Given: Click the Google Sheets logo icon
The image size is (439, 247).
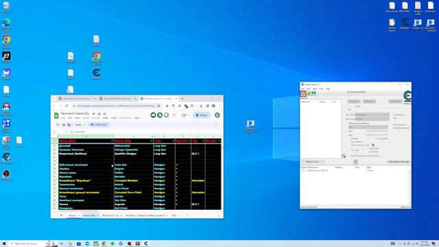Looking at the screenshot, I should click(x=56, y=115).
